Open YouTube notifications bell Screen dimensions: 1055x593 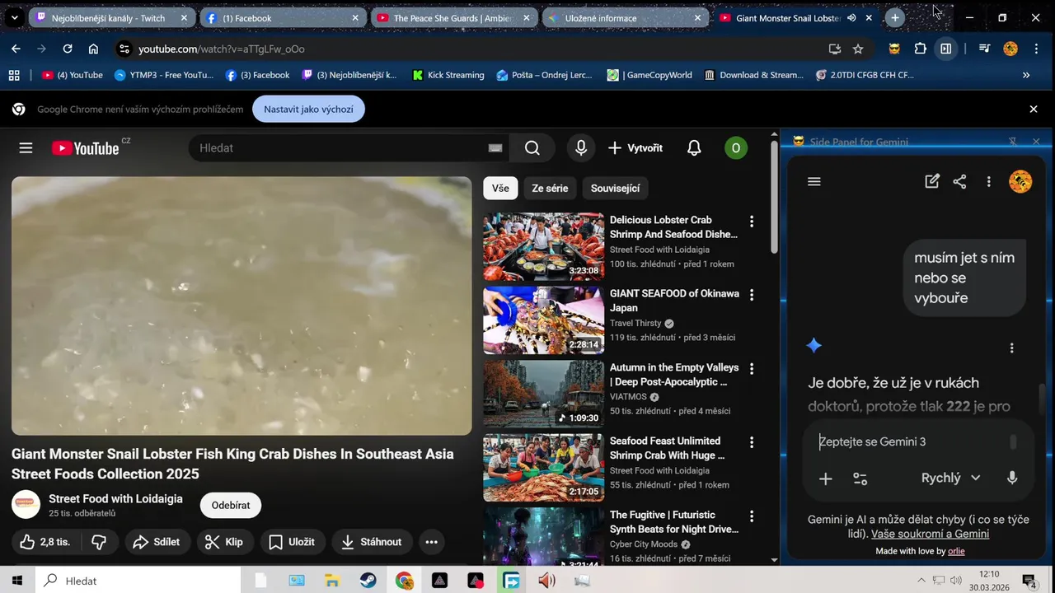(x=694, y=148)
